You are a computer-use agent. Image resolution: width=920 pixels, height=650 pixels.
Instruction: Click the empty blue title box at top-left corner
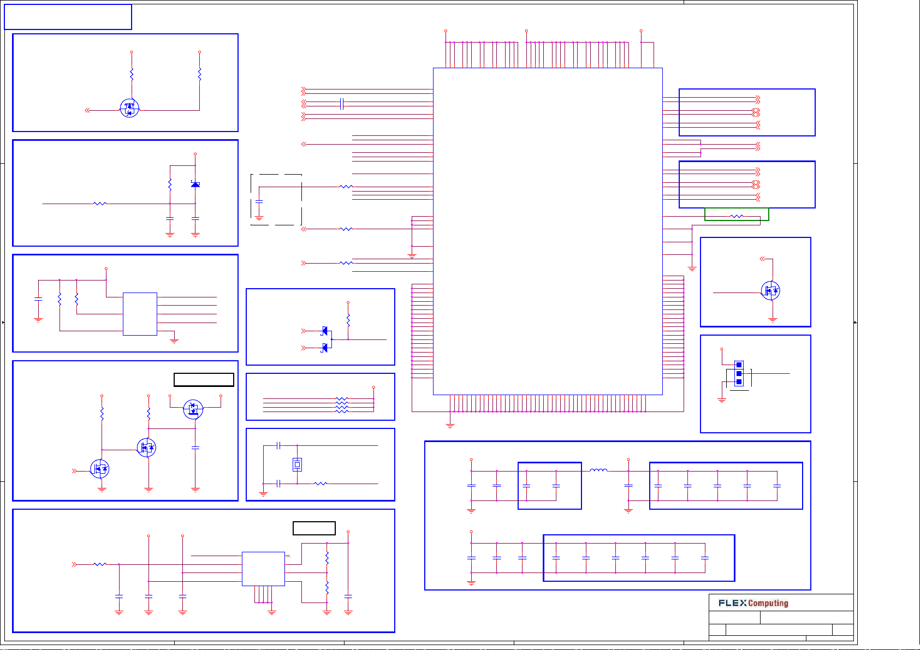tap(68, 17)
